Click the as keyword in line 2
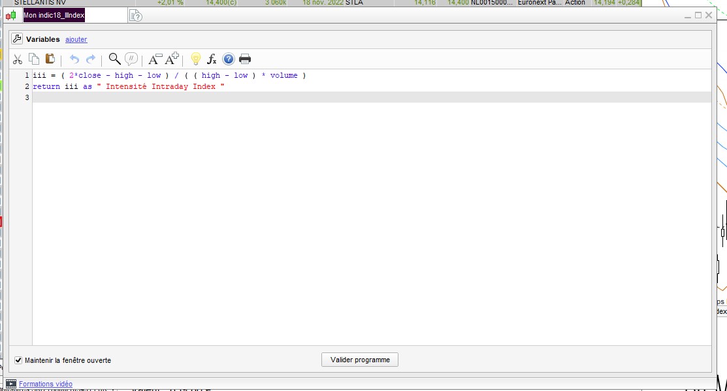Screen dimensions: 727x391 [x=88, y=86]
